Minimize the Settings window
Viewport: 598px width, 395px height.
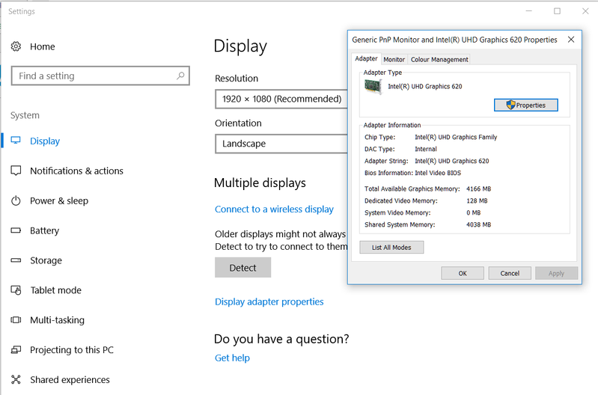coord(528,11)
